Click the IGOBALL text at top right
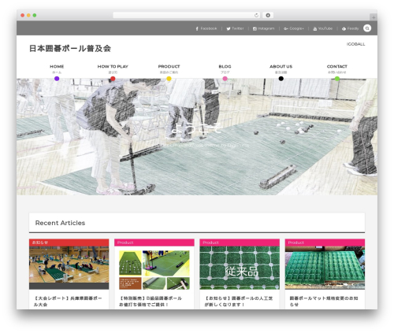Image resolution: width=394 pixels, height=333 pixels. pyautogui.click(x=355, y=44)
